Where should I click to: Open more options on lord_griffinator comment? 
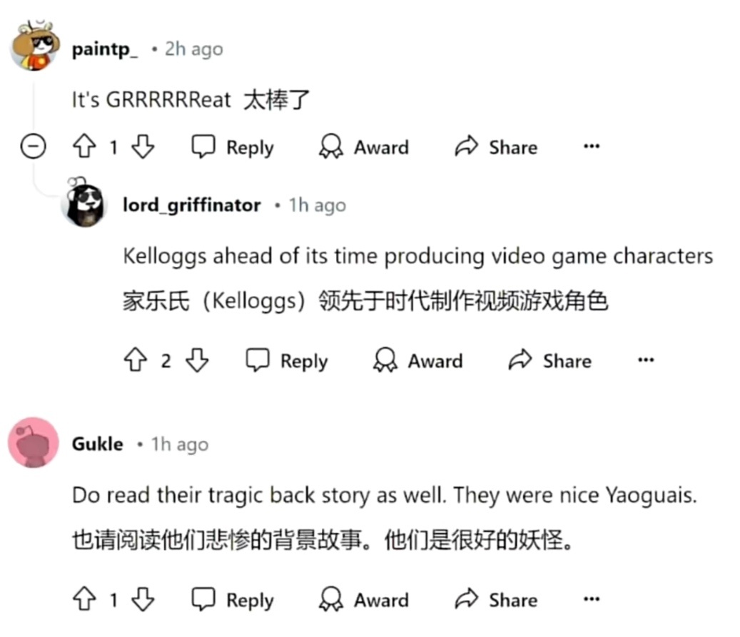tap(646, 360)
